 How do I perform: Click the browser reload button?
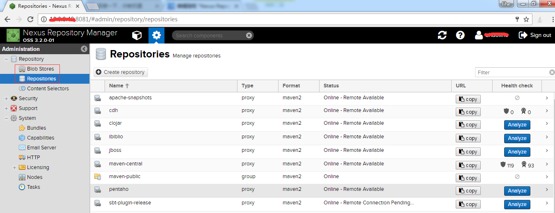(x=30, y=19)
